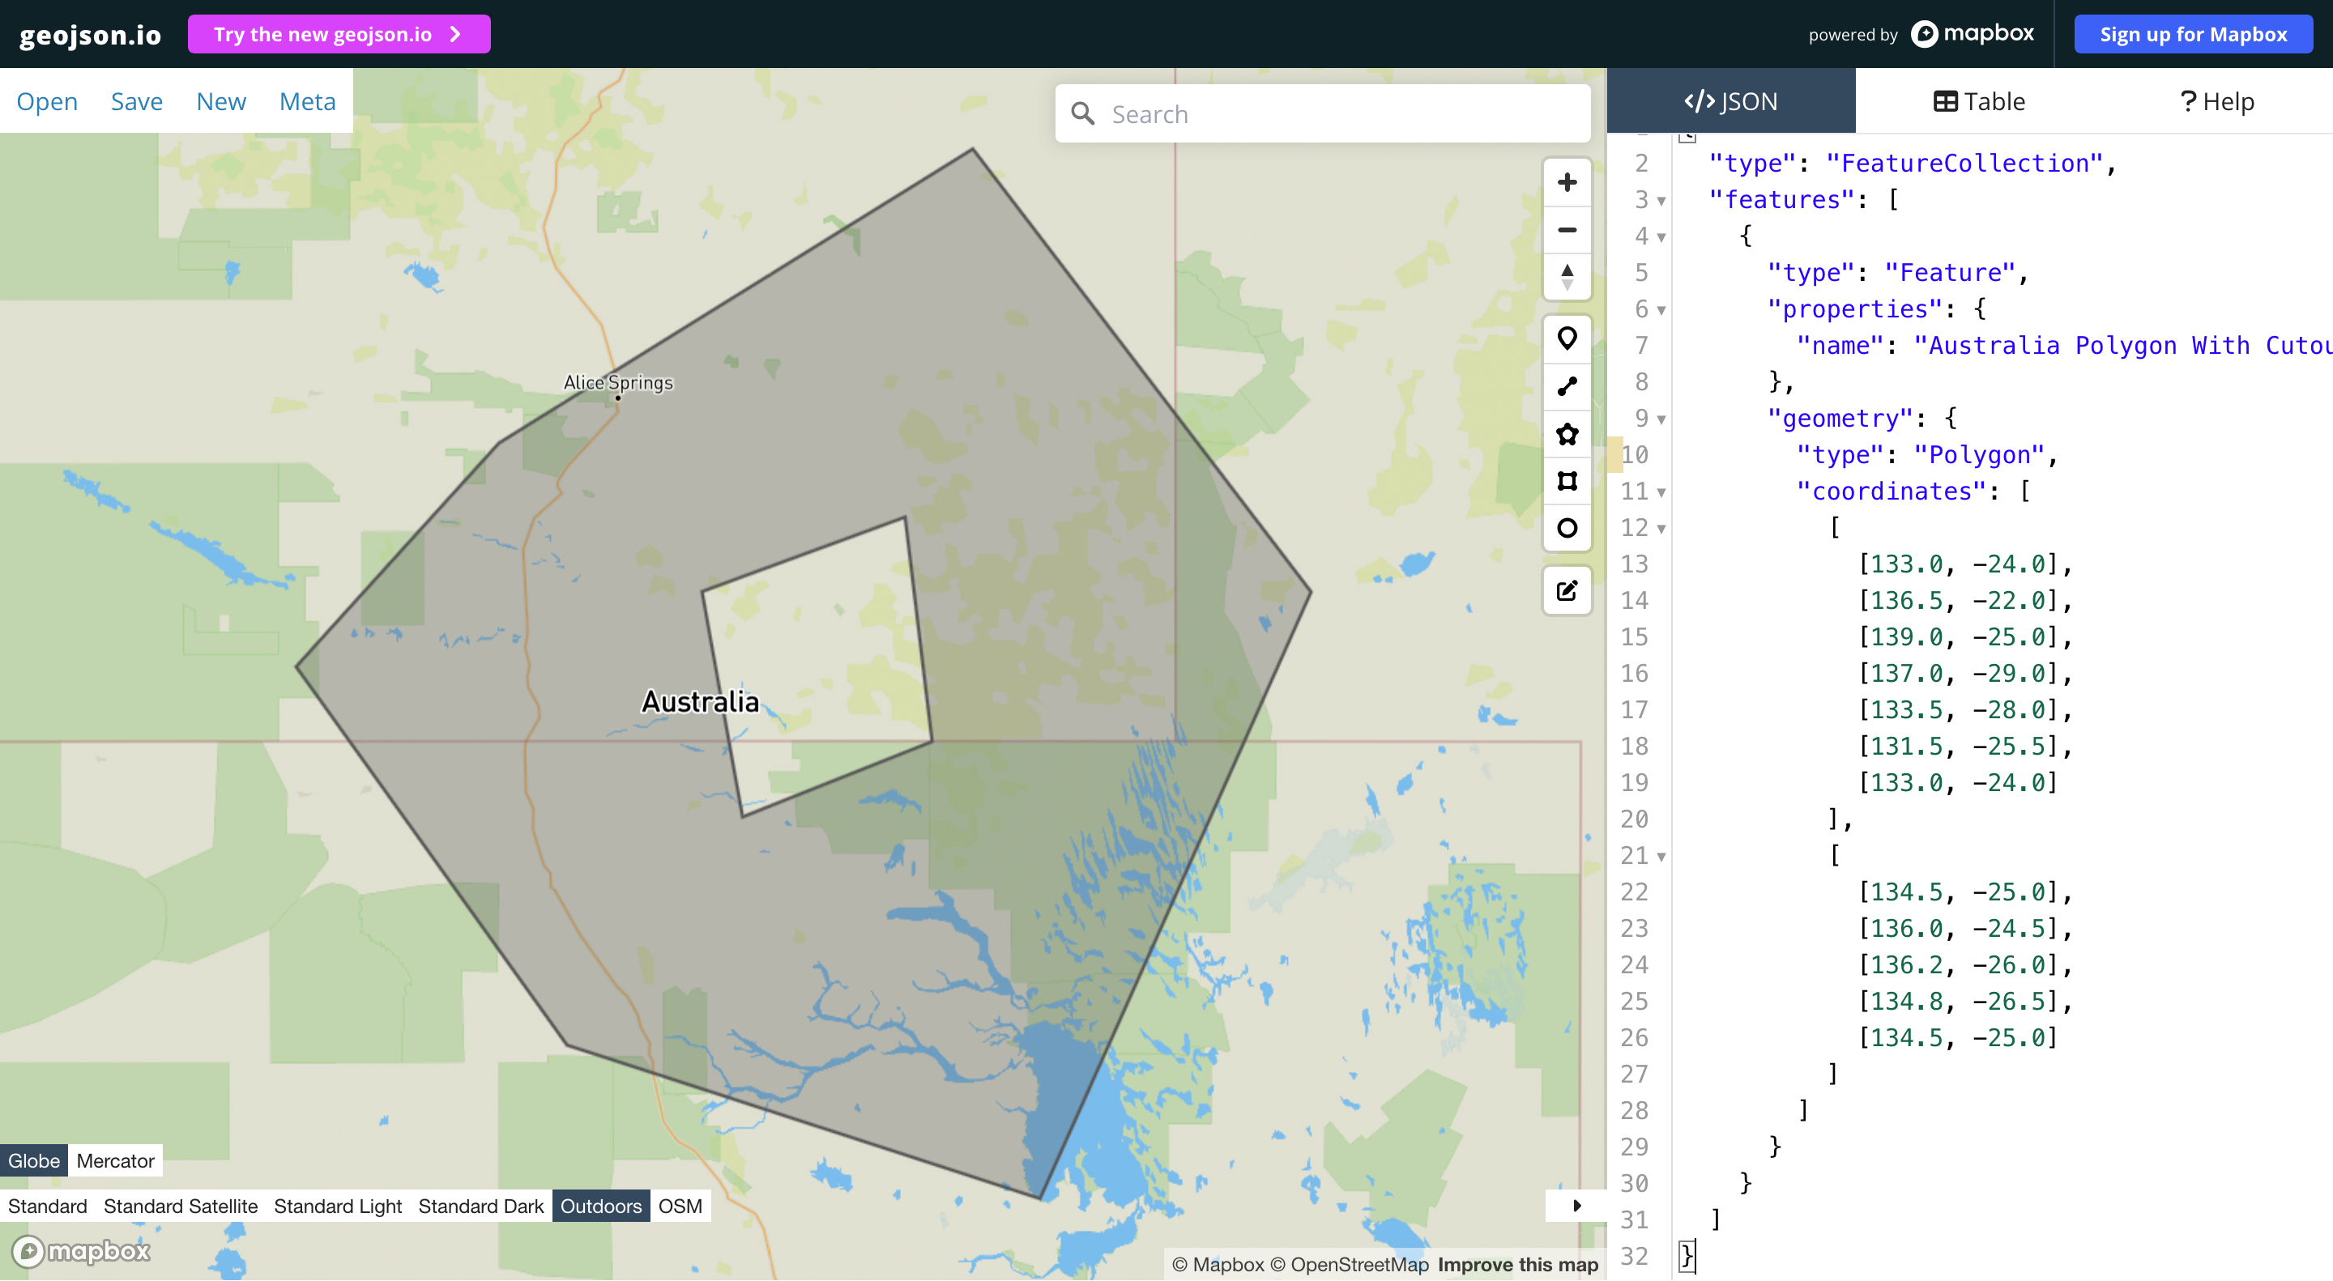The image size is (2333, 1281).
Task: Open the © OpenStreetMap attribution link
Action: pos(1349,1265)
